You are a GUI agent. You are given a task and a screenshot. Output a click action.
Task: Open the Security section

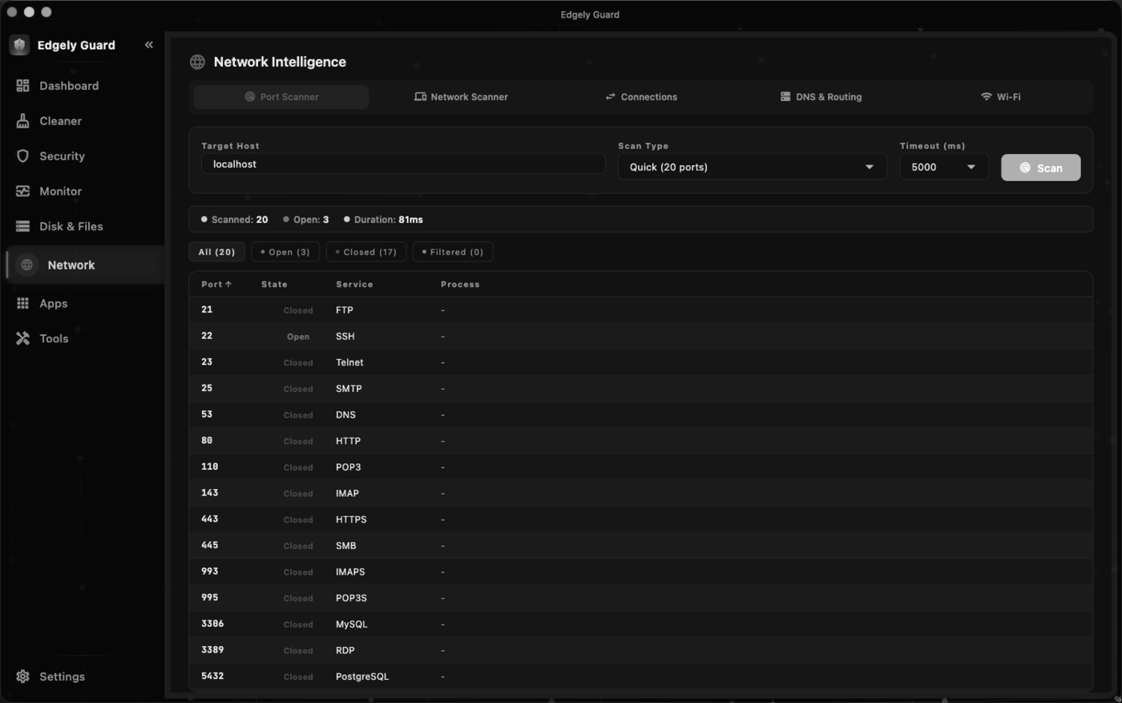84,156
